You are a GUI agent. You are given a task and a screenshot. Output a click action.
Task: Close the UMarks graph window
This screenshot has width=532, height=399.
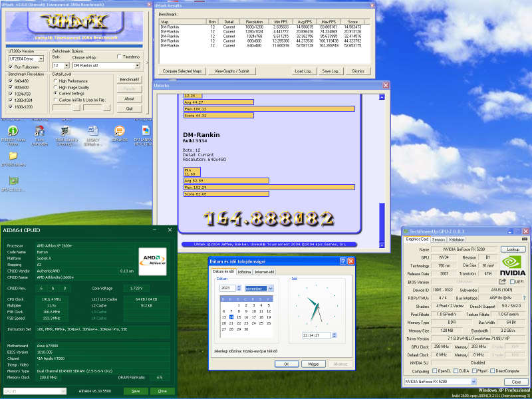tap(386, 86)
